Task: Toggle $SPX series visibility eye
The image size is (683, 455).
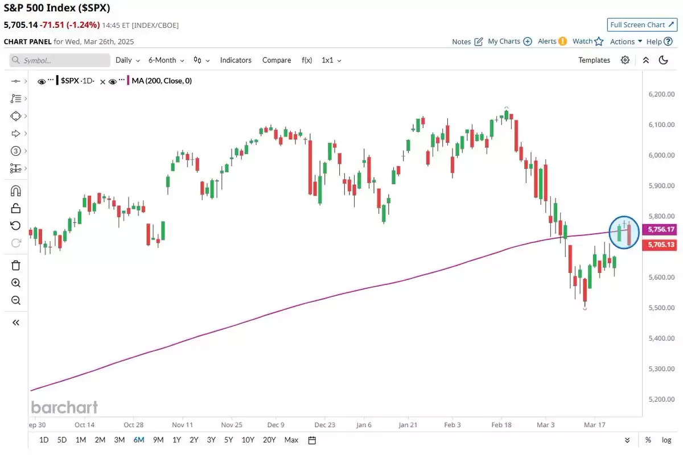Action: click(x=42, y=81)
